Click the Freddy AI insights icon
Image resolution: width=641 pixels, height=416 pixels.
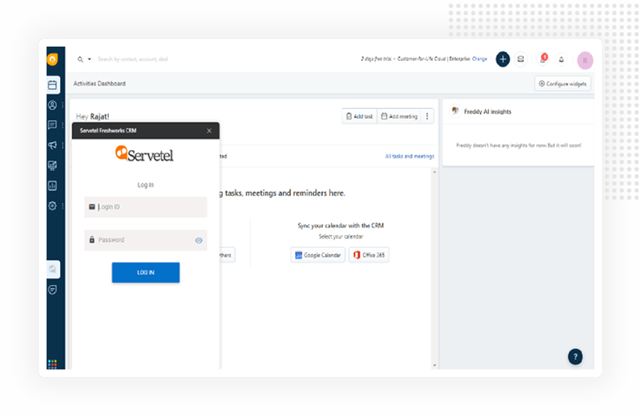(455, 111)
